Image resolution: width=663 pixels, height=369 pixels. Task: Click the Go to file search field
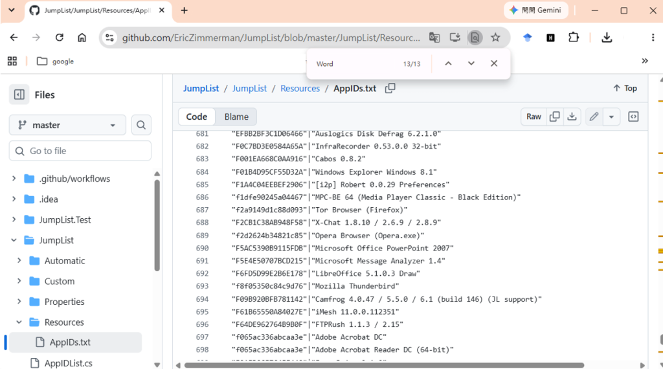click(x=80, y=151)
